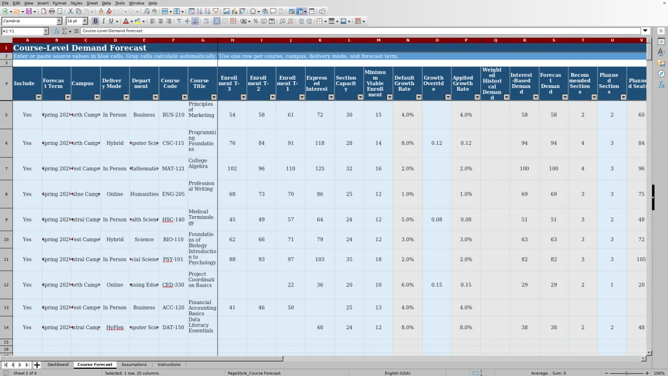Apply the background highlight color
This screenshot has height=376, width=668.
tap(137, 21)
